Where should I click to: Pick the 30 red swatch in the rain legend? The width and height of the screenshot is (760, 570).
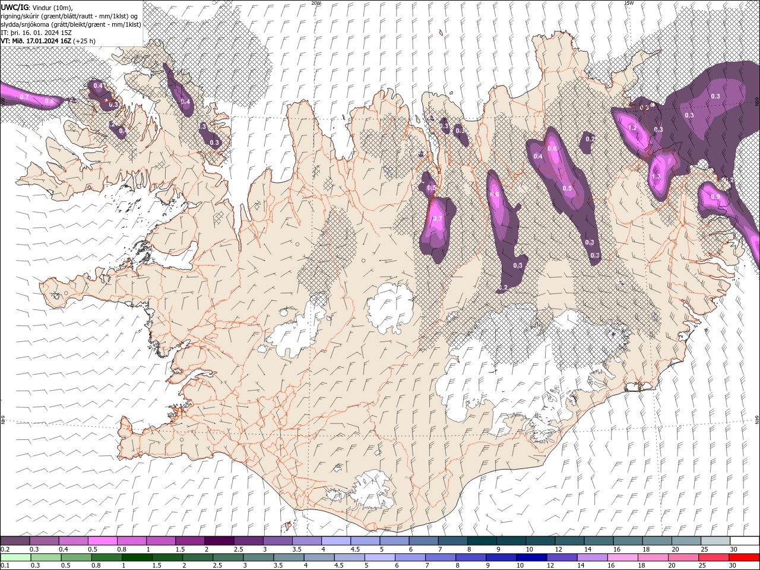(x=744, y=558)
